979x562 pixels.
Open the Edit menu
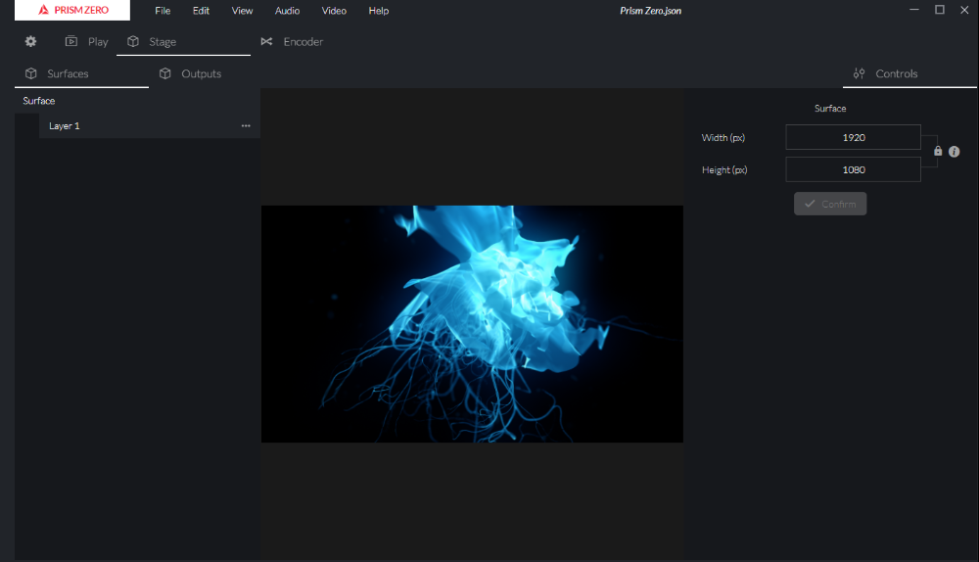[201, 11]
